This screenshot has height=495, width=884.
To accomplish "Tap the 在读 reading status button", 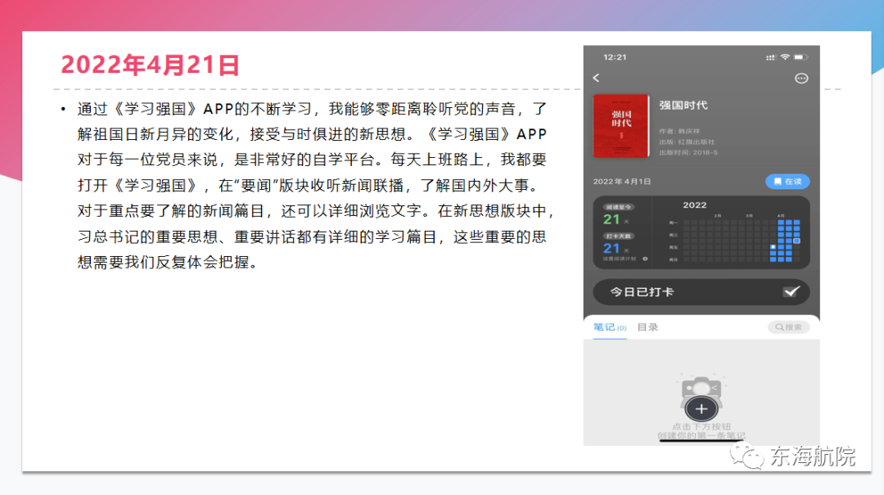I will pos(787,182).
